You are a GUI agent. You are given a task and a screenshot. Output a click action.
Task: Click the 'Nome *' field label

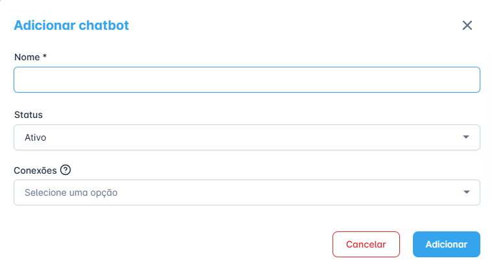tap(30, 57)
